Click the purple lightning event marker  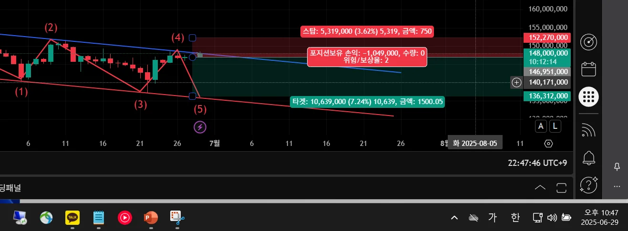tap(200, 127)
